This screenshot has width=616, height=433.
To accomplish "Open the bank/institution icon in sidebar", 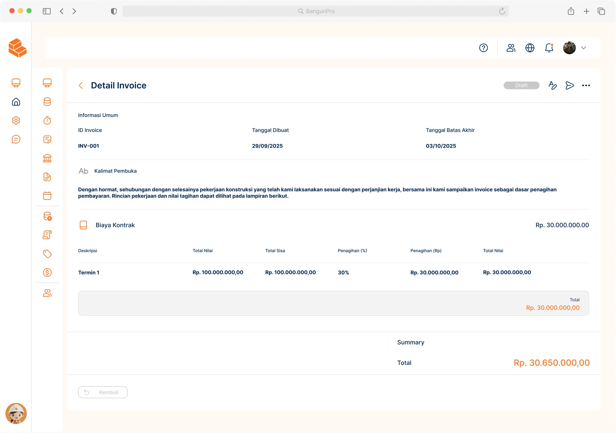I will pos(47,158).
